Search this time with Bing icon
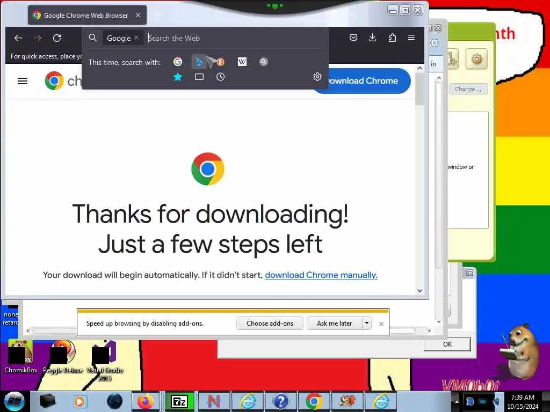 [x=199, y=62]
